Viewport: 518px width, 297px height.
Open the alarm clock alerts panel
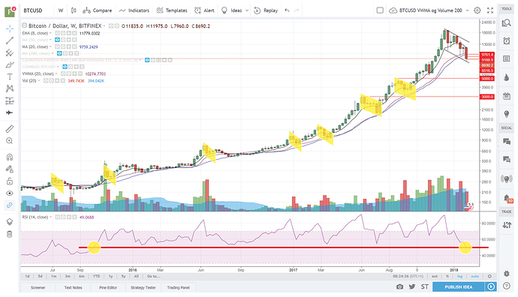506,40
